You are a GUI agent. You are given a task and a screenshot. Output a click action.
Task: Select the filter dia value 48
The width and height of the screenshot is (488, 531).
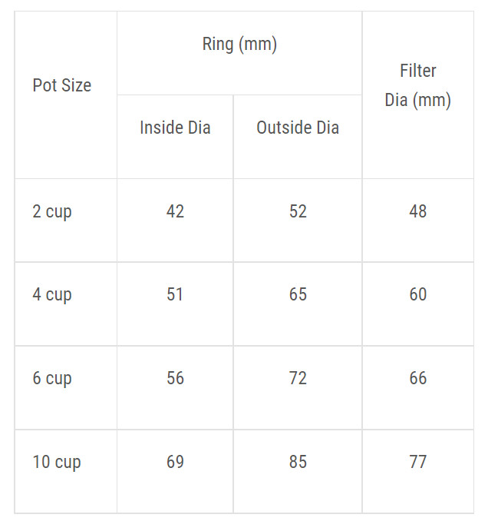[418, 211]
